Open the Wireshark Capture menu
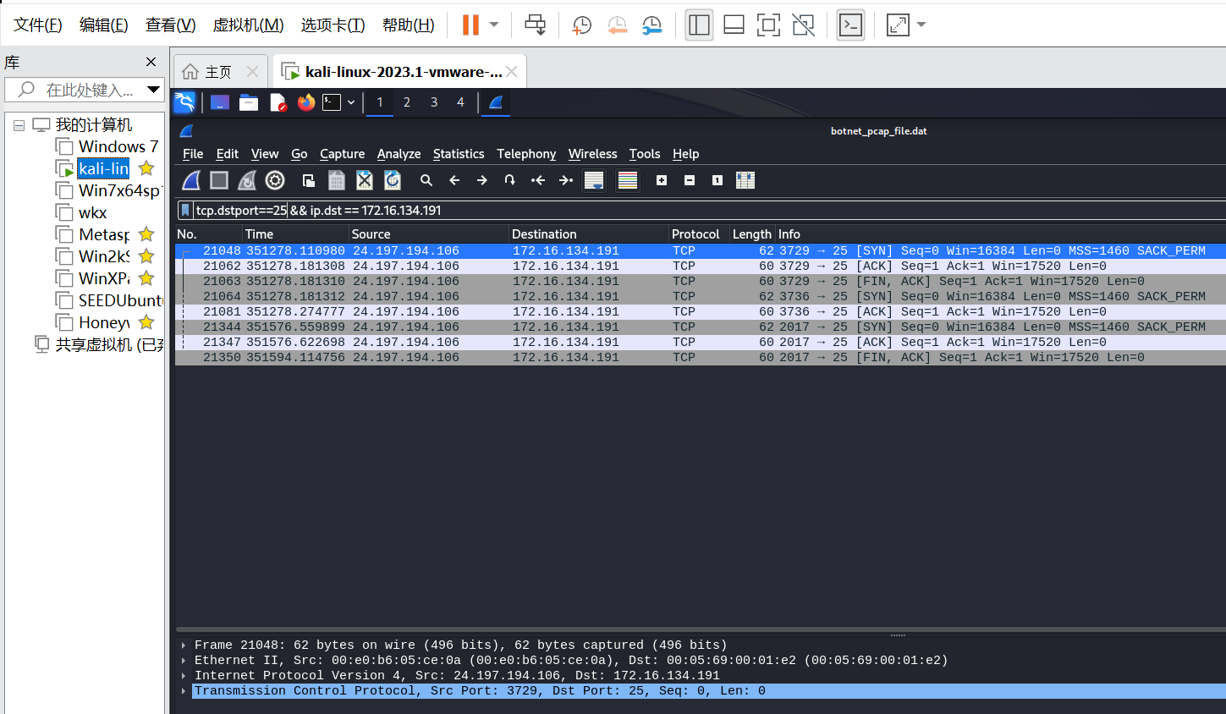 [x=342, y=154]
